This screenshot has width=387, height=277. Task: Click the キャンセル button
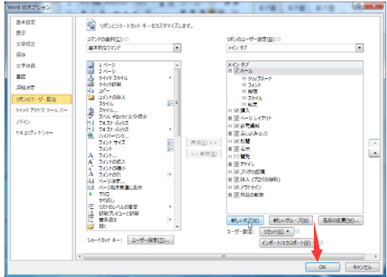click(362, 267)
